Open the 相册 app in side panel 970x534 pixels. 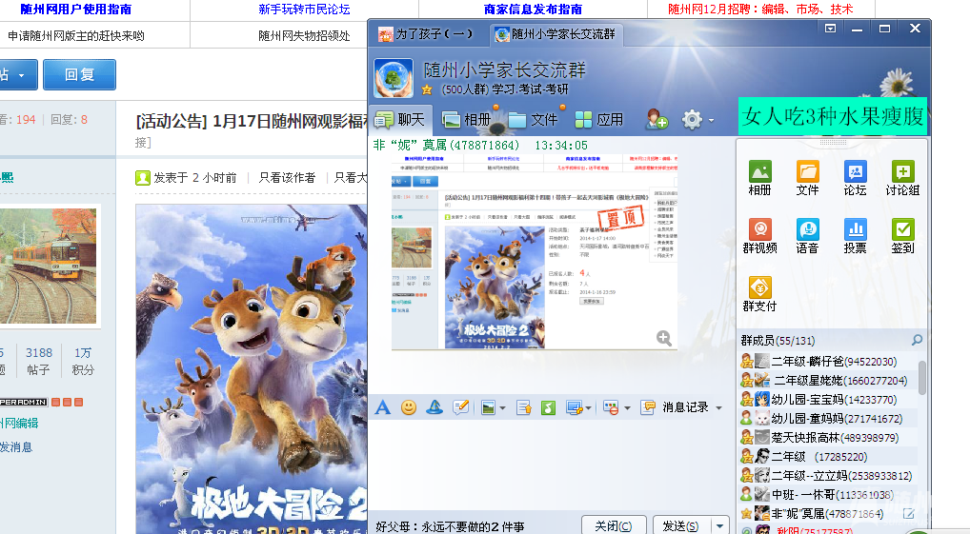pyautogui.click(x=759, y=178)
